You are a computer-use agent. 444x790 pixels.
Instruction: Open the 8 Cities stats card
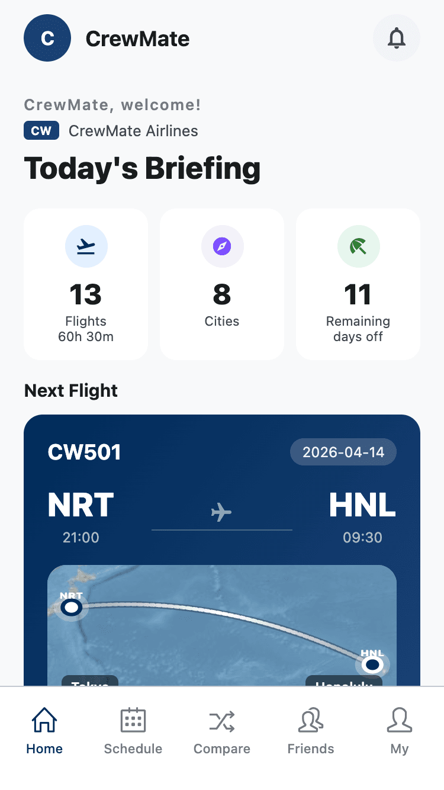pos(222,284)
